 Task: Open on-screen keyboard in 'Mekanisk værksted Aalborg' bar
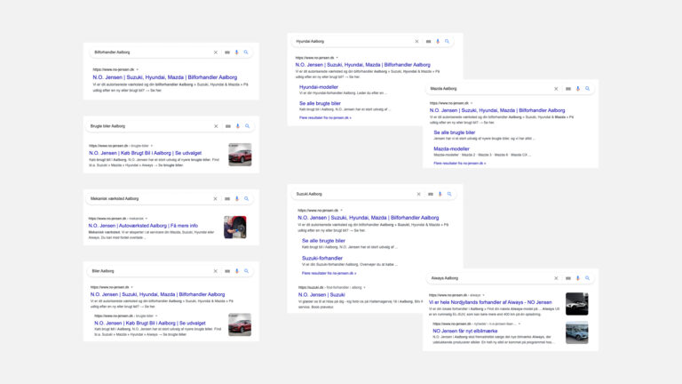click(227, 199)
